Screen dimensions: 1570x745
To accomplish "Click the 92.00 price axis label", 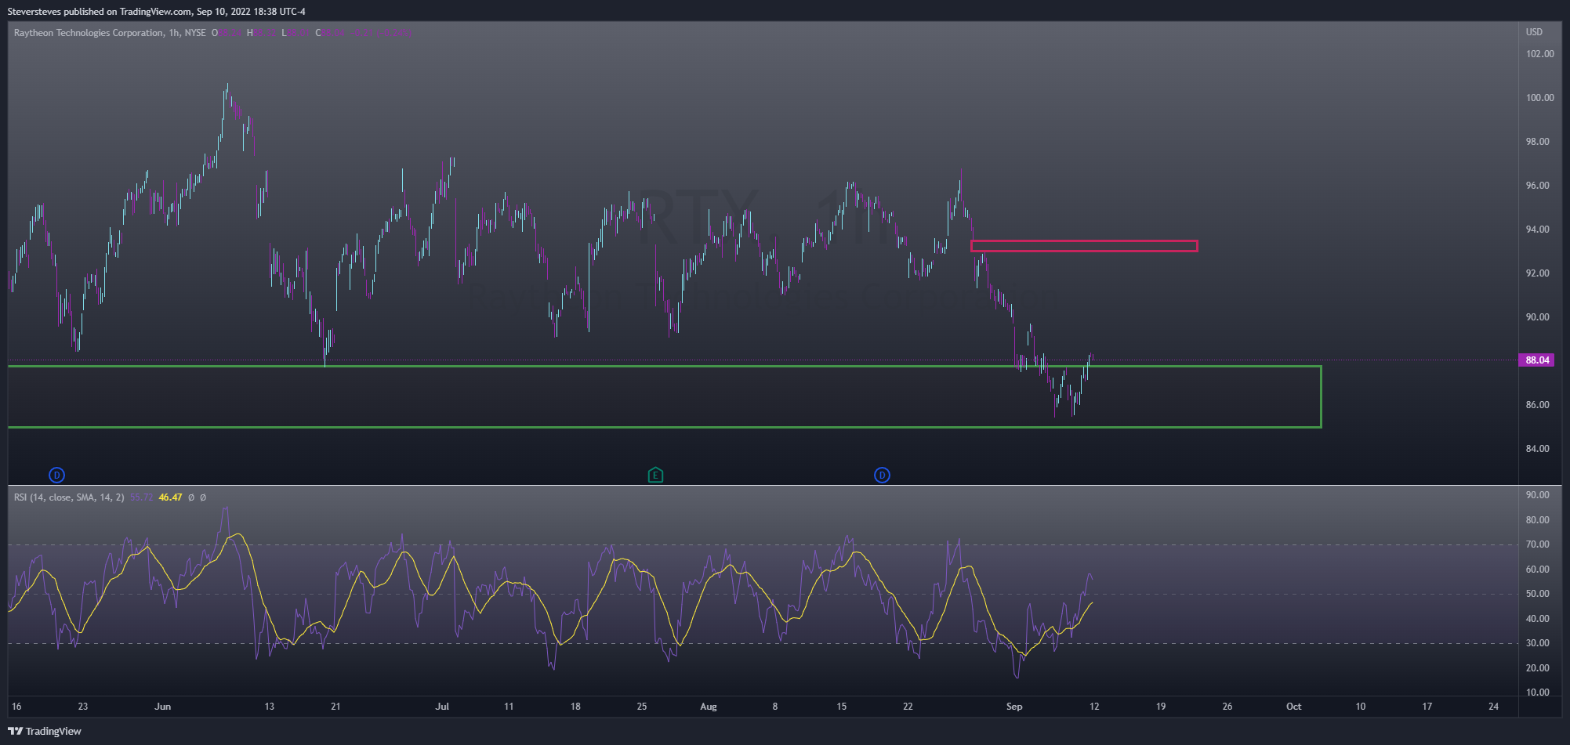I will tap(1537, 273).
